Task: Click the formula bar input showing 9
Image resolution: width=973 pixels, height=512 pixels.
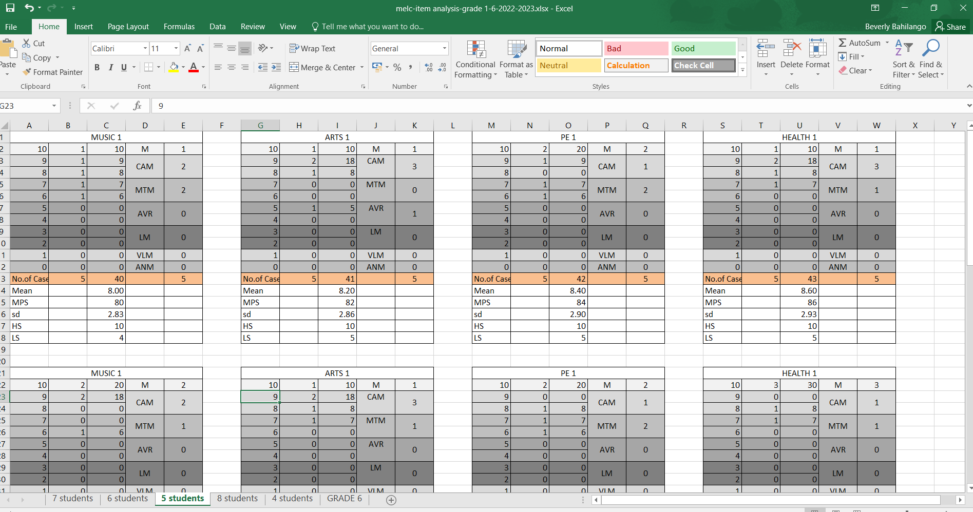Action: (558, 106)
